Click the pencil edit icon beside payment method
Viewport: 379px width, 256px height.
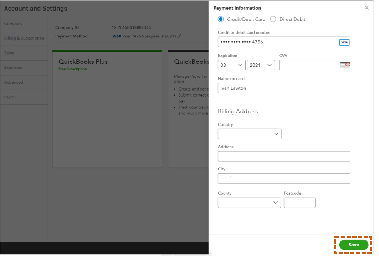pyautogui.click(x=179, y=36)
